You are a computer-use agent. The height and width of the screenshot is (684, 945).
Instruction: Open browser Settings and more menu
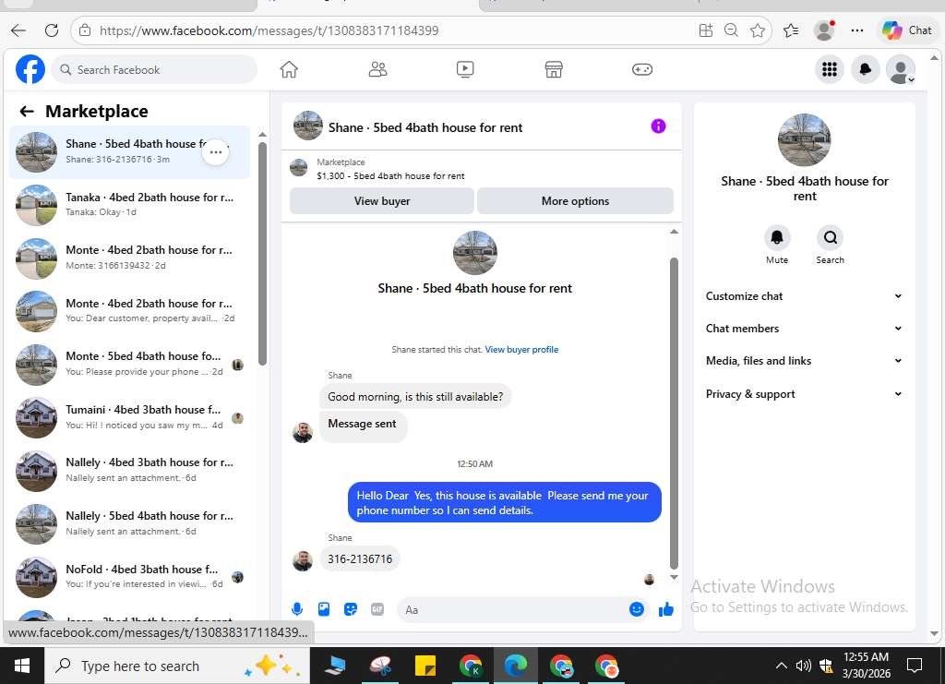tap(857, 30)
